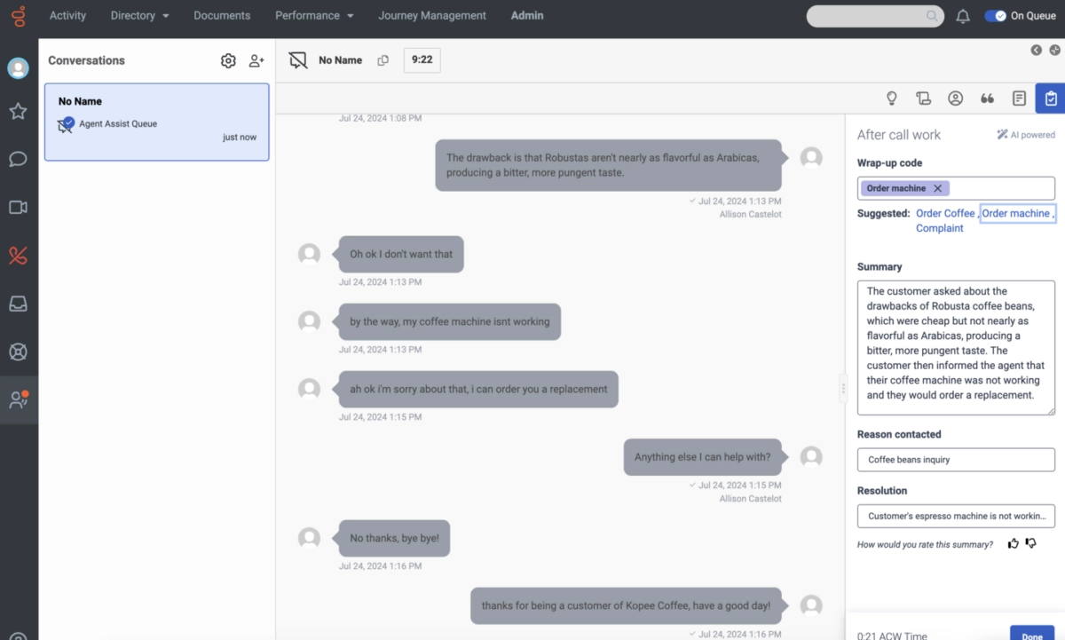Click the "Oh ok I don't want that" message
The width and height of the screenshot is (1065, 640).
[401, 254]
